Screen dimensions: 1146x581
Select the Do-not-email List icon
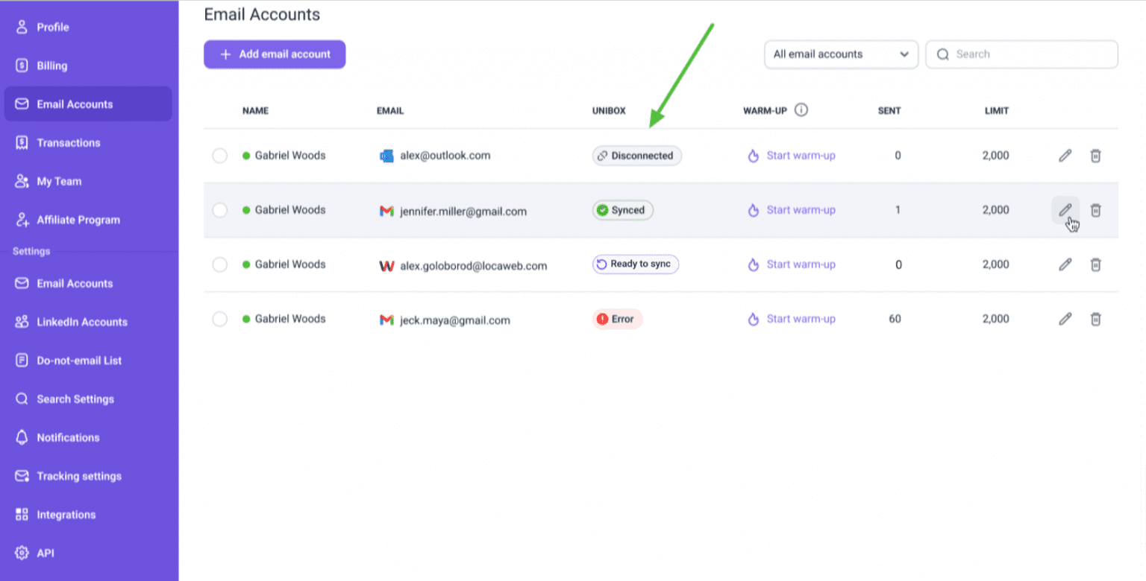pos(20,361)
